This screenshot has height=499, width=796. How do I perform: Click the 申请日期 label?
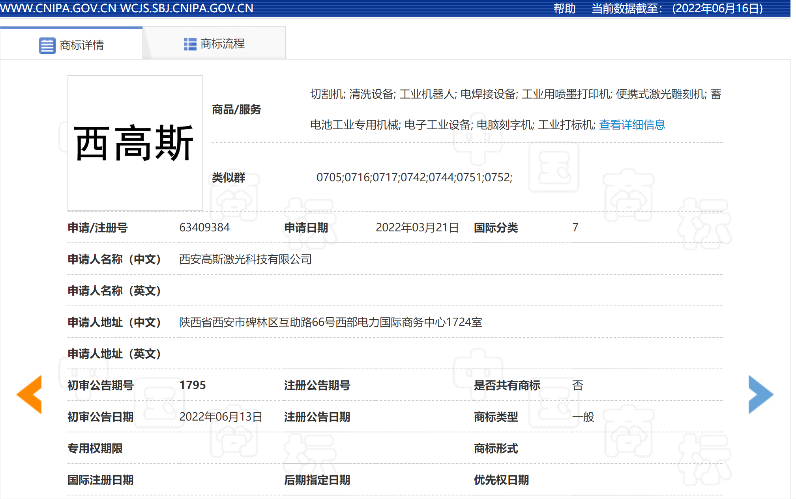pos(306,227)
